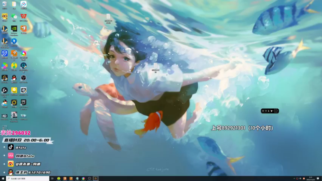Click the taskbar search box

28,179
